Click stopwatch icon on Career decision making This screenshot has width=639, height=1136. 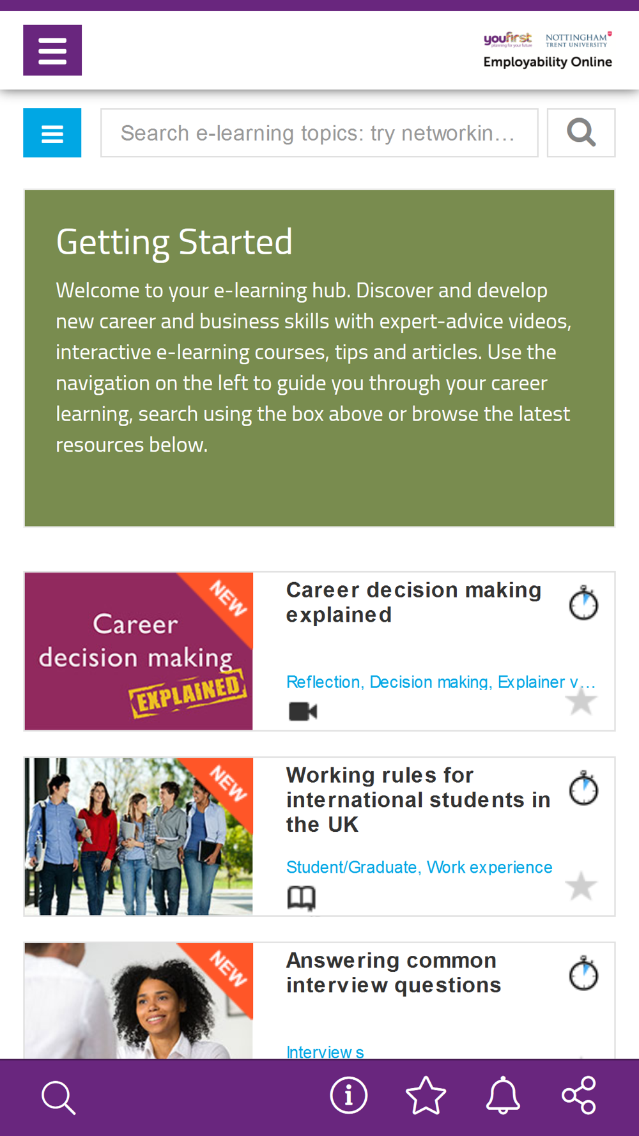pyautogui.click(x=583, y=603)
